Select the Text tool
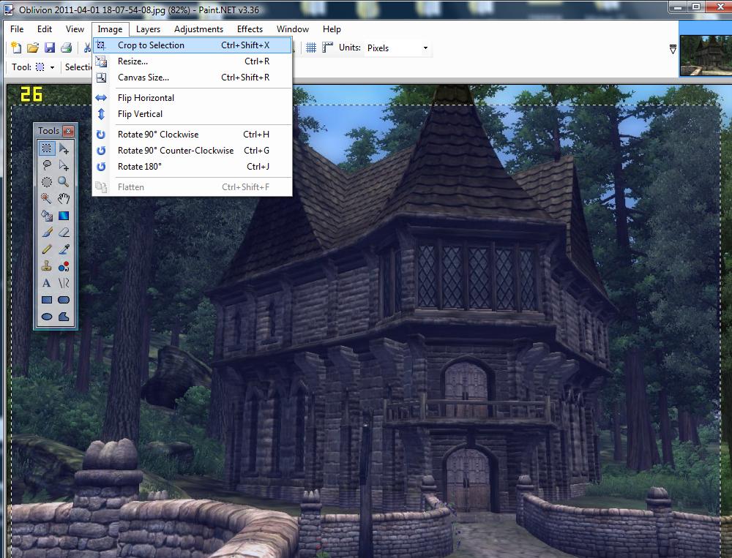 (x=47, y=283)
